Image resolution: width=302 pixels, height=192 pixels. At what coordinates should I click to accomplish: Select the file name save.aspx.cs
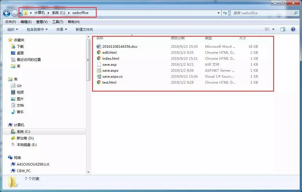click(x=112, y=76)
